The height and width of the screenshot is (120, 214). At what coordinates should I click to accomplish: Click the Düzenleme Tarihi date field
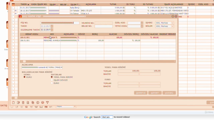coord(45,30)
